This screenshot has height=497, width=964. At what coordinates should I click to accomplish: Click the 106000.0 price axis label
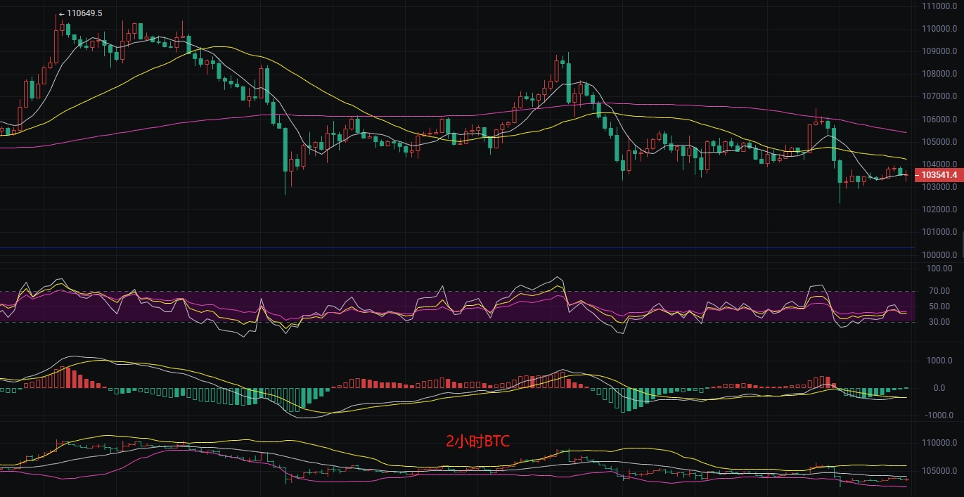[x=939, y=120]
